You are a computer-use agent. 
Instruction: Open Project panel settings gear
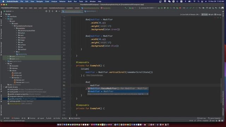[56, 11]
